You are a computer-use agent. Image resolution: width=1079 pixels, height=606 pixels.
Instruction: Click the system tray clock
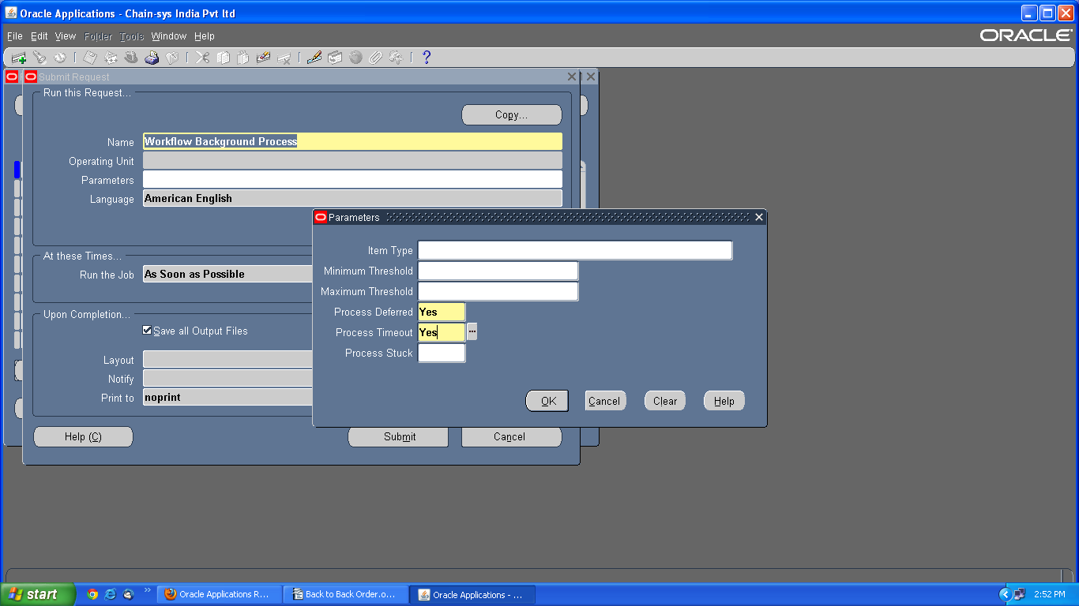pyautogui.click(x=1049, y=594)
